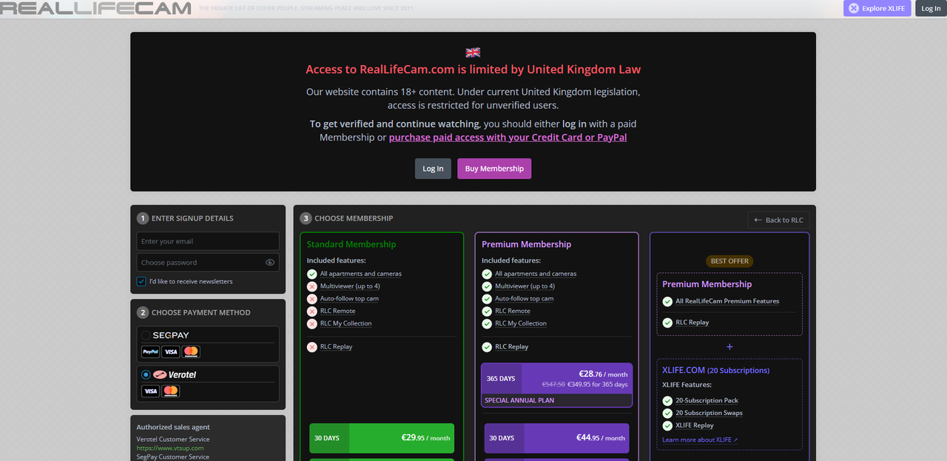Focus the Enter your email field
947x461 pixels.
208,241
